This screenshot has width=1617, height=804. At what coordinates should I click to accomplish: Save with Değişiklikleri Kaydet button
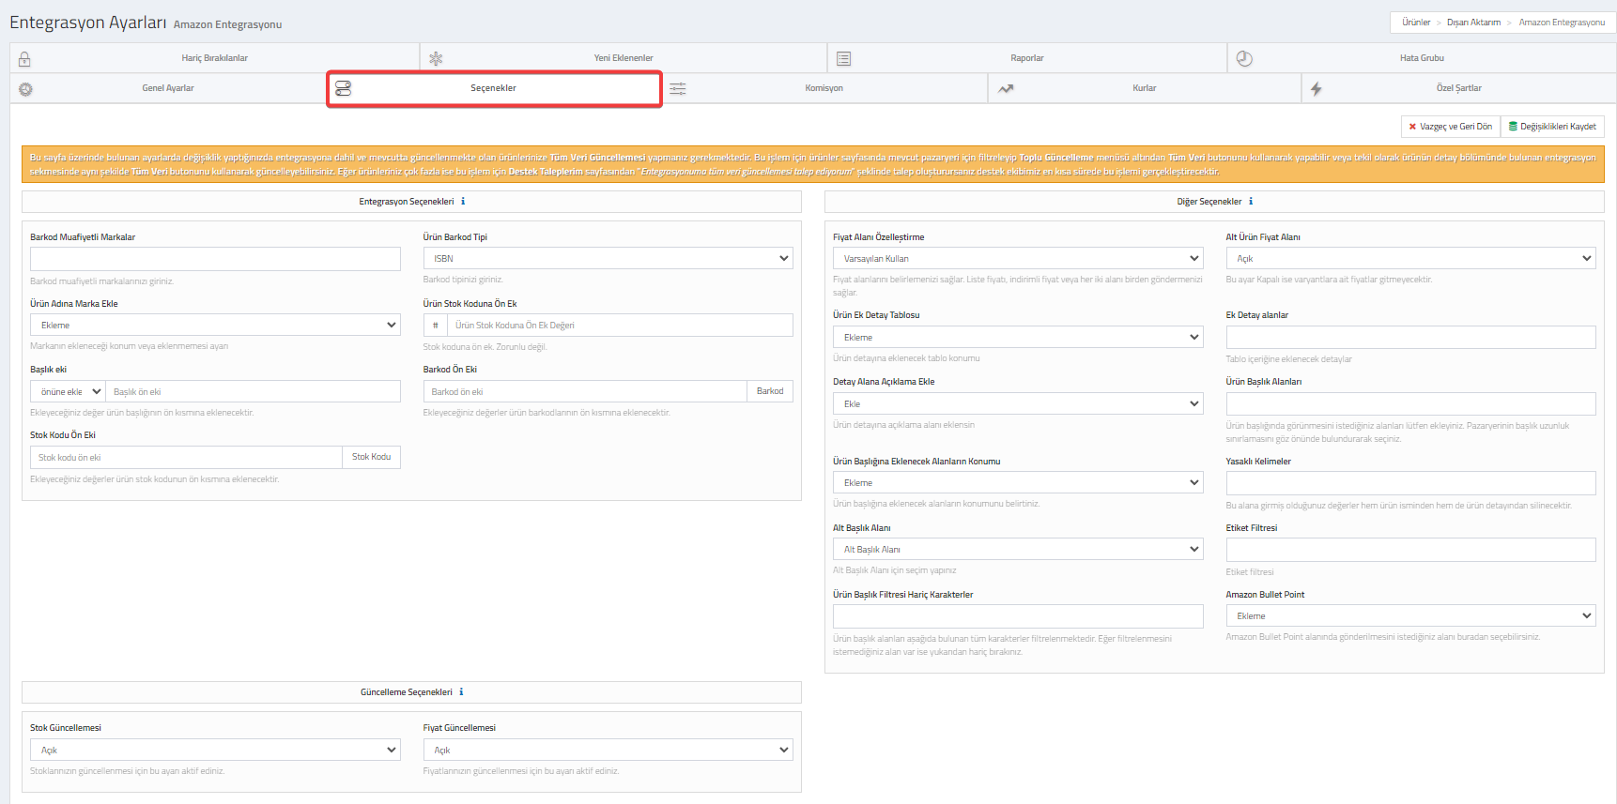pos(1552,127)
